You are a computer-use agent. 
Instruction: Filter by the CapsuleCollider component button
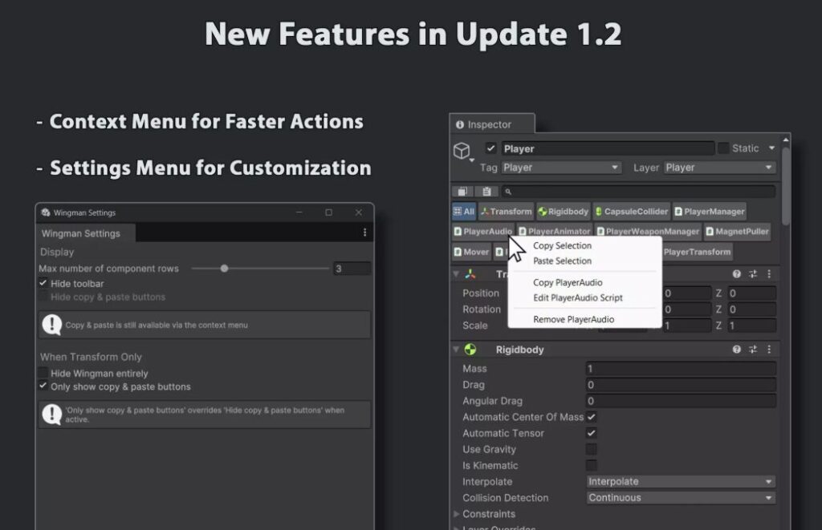[631, 212]
